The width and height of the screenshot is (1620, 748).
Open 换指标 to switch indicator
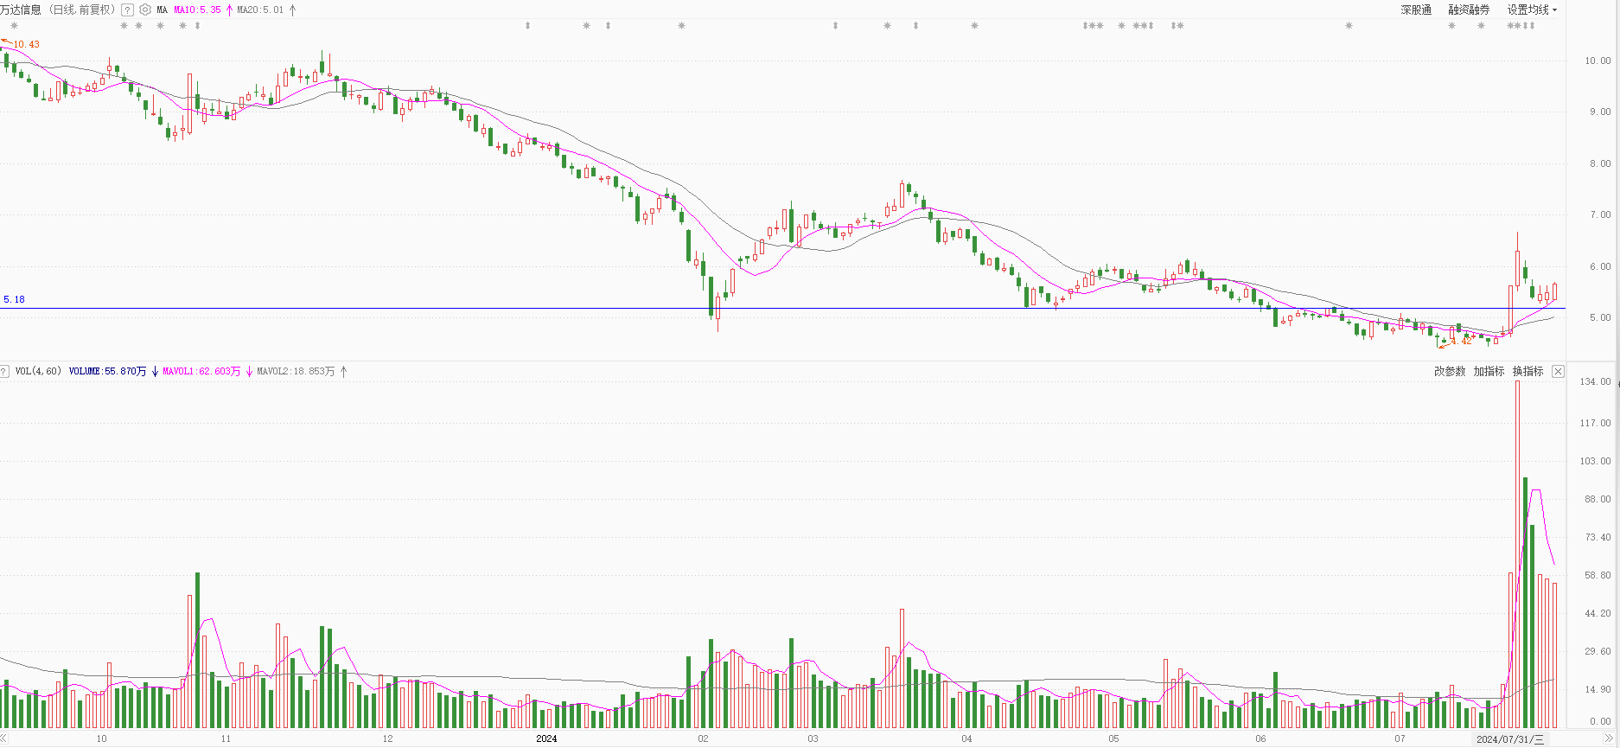tap(1528, 372)
